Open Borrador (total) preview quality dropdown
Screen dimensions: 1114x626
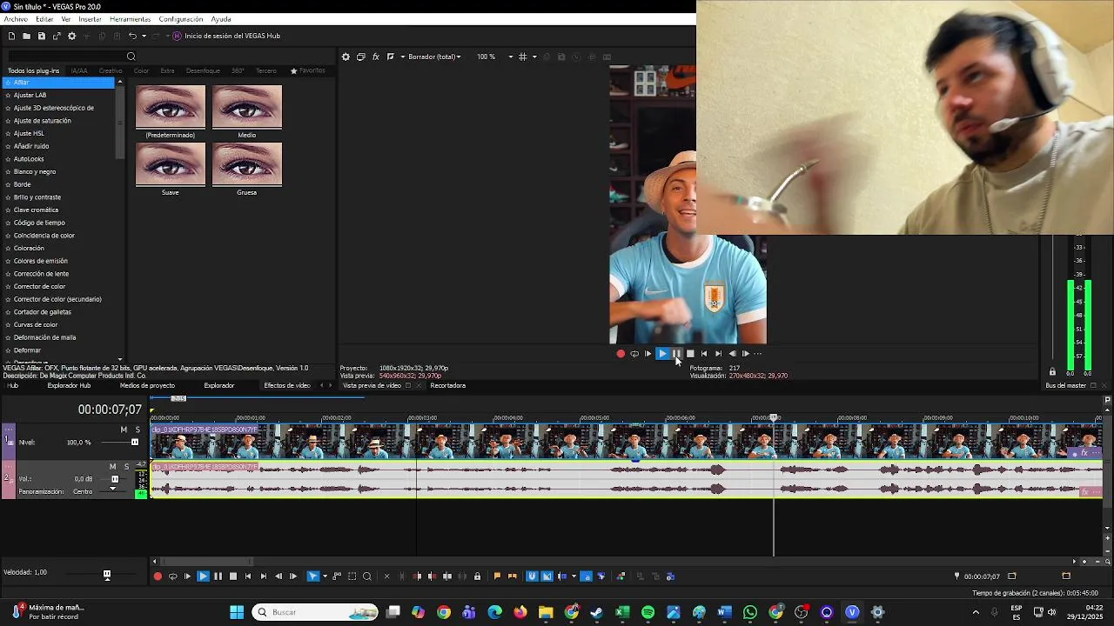[x=434, y=57]
